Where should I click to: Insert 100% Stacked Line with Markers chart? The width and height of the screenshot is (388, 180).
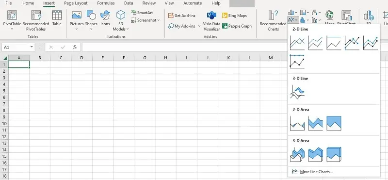297,61
